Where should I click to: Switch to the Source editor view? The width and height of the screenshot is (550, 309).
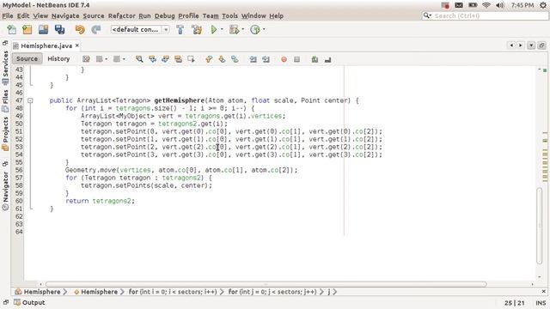(x=27, y=59)
